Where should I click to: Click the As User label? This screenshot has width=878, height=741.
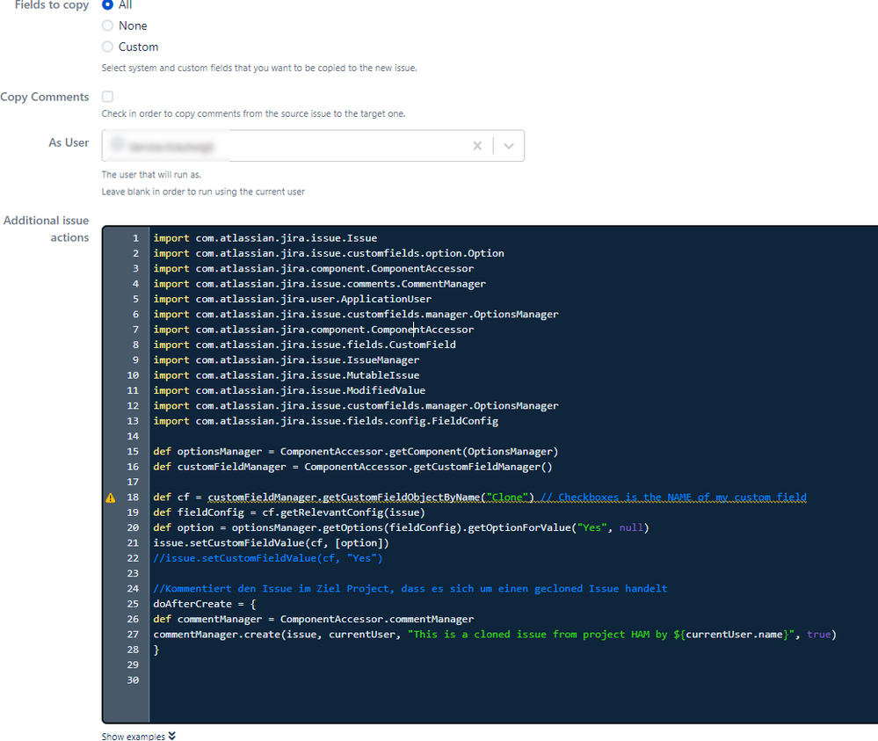pyautogui.click(x=69, y=142)
